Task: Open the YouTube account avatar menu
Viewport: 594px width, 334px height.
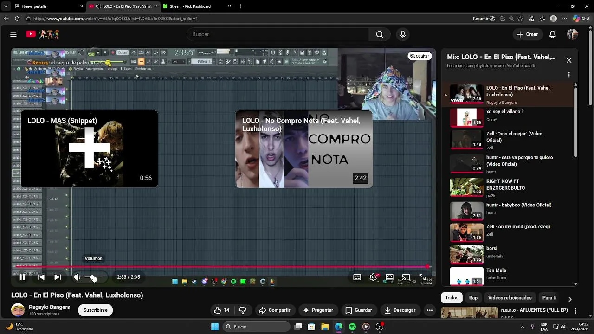Action: tap(573, 34)
